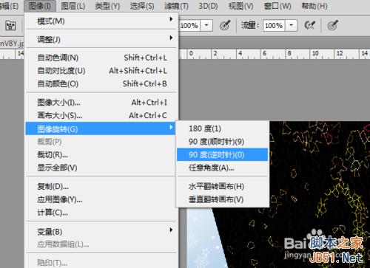The image size is (370, 268).
Task: Expand the 模式(M) submenu
Action: click(101, 21)
